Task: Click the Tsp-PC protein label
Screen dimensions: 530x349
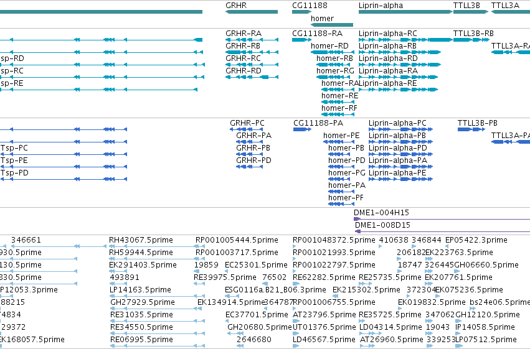Action: 14,148
